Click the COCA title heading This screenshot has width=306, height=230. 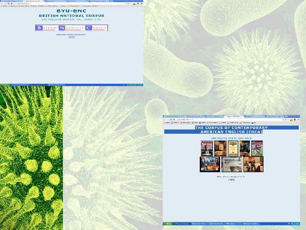232,129
